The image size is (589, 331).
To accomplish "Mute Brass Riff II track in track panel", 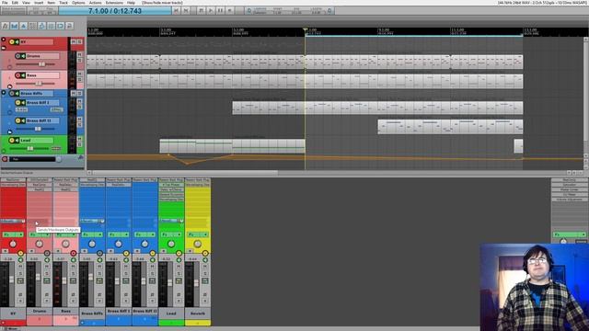I will (79, 120).
